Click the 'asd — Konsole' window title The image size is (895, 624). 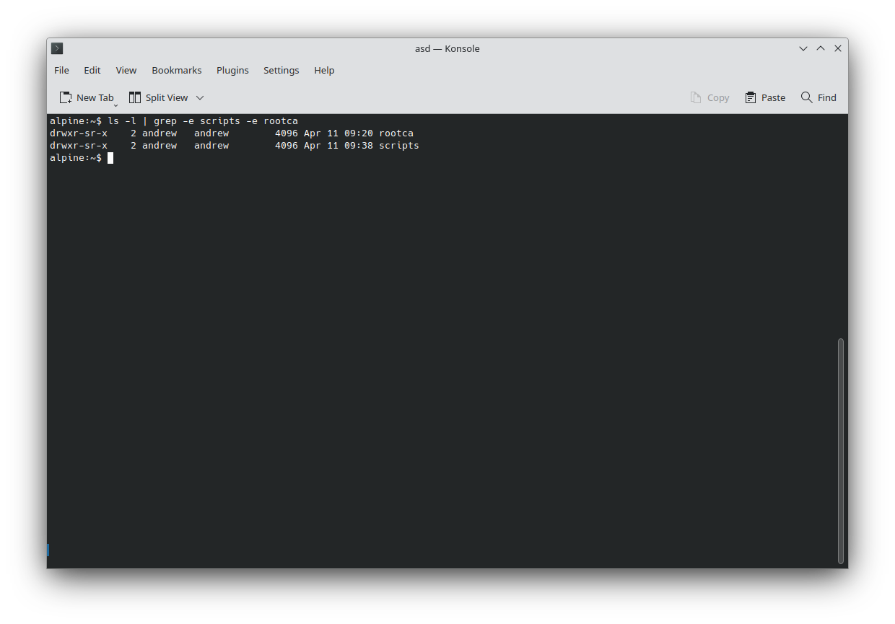coord(447,48)
